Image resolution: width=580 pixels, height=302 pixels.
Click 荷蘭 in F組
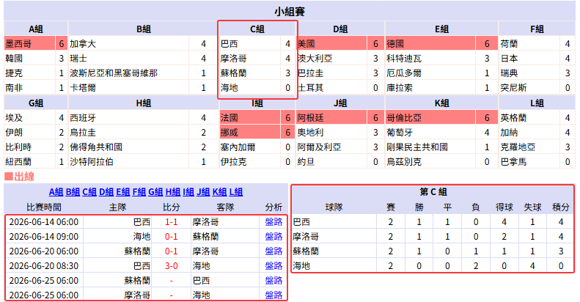[510, 44]
